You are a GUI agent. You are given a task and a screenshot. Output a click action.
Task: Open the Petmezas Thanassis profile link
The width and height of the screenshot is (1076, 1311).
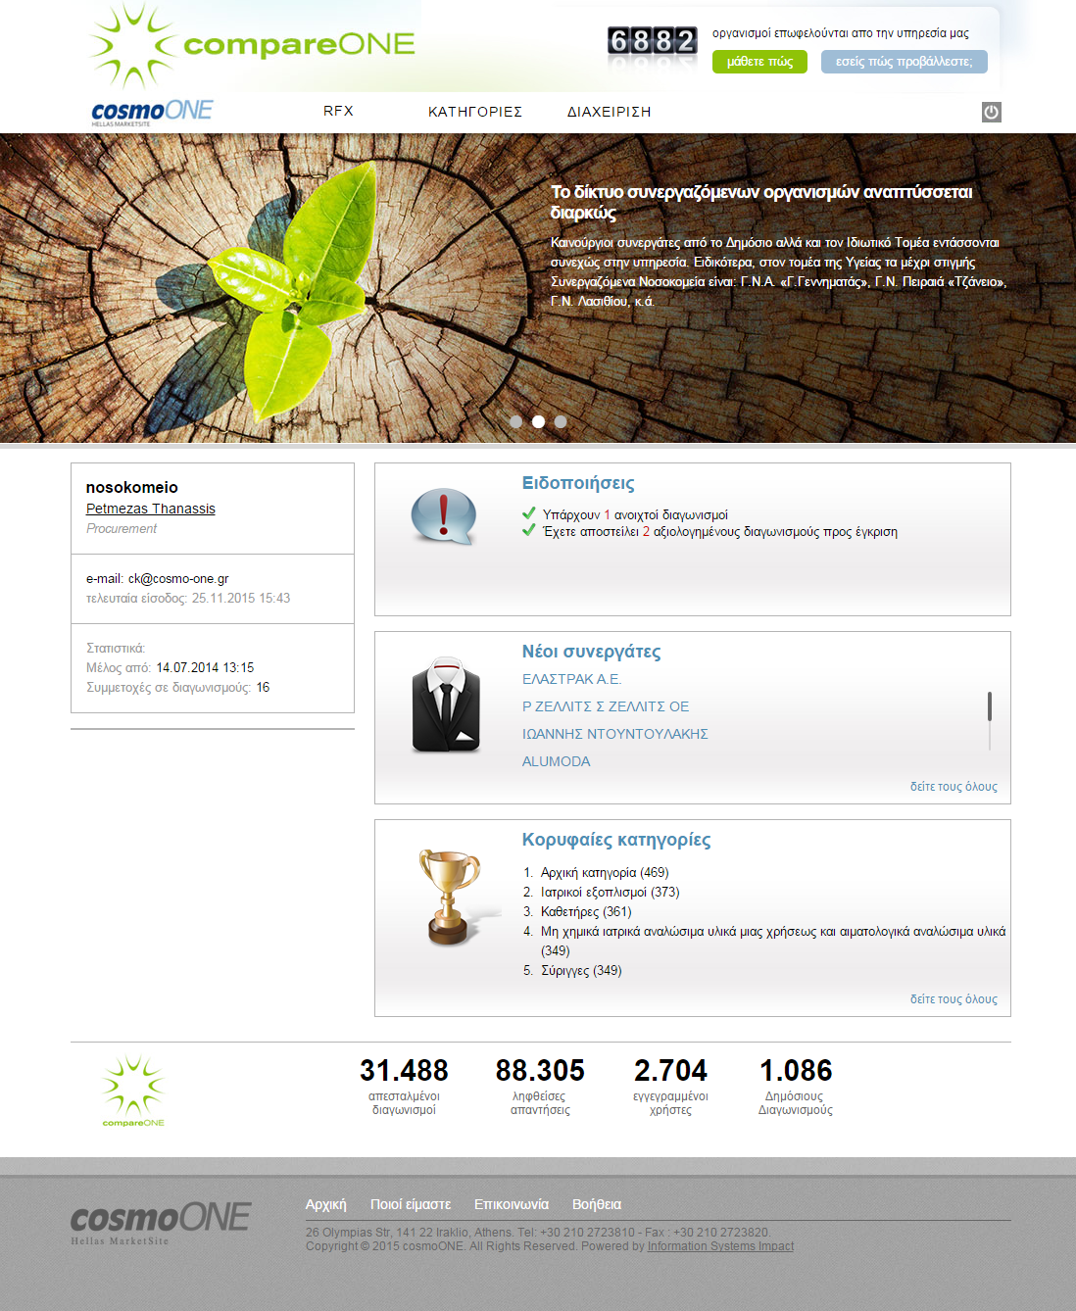tap(151, 509)
